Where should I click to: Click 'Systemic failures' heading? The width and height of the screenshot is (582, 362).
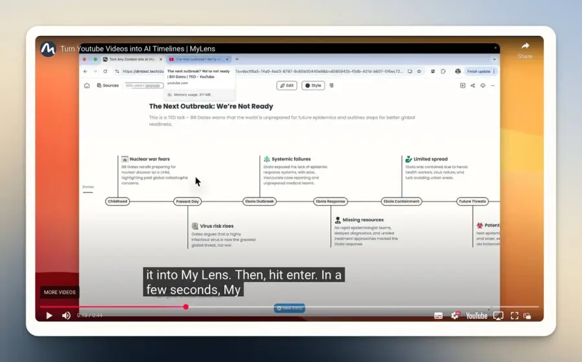coord(291,159)
